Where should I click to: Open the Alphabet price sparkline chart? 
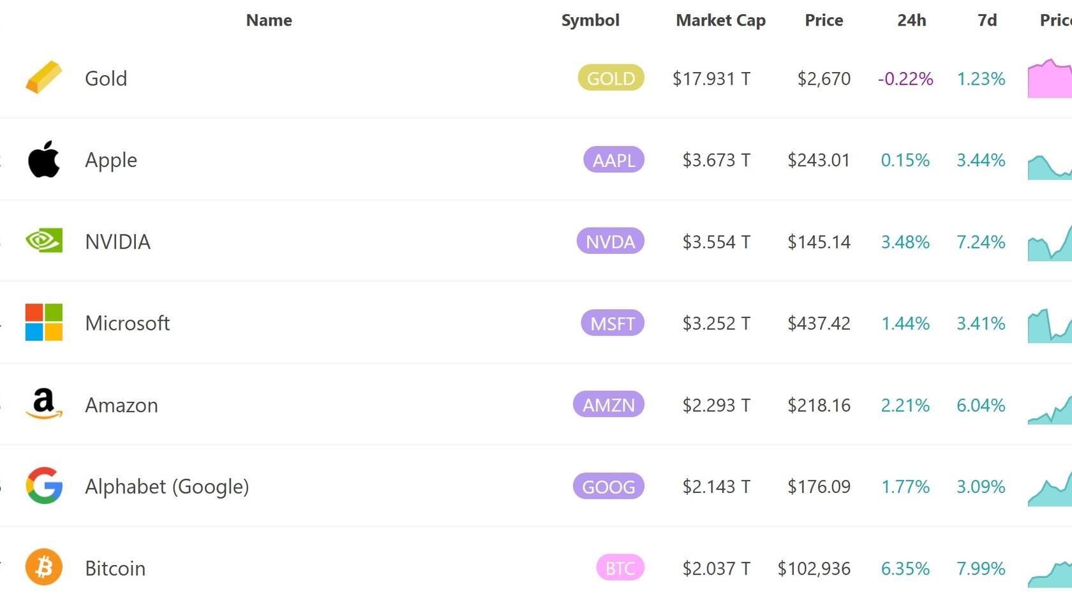tap(1050, 488)
